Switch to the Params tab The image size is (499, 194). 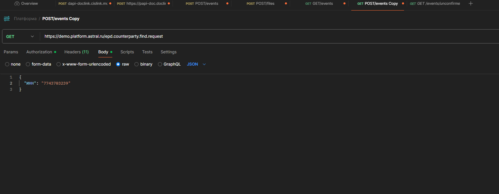point(11,52)
